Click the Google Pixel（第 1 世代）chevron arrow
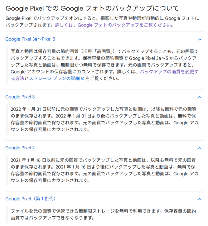This screenshot has width=208, height=226. (x=200, y=199)
